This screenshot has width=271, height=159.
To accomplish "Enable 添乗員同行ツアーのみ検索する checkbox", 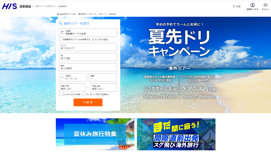I will coord(61,39).
